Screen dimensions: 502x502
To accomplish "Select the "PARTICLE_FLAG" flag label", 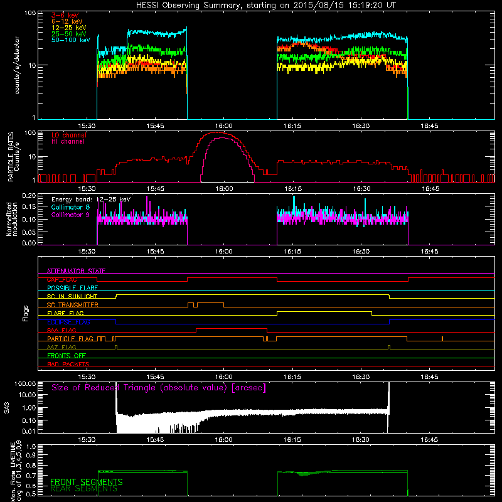I will coord(70,339).
